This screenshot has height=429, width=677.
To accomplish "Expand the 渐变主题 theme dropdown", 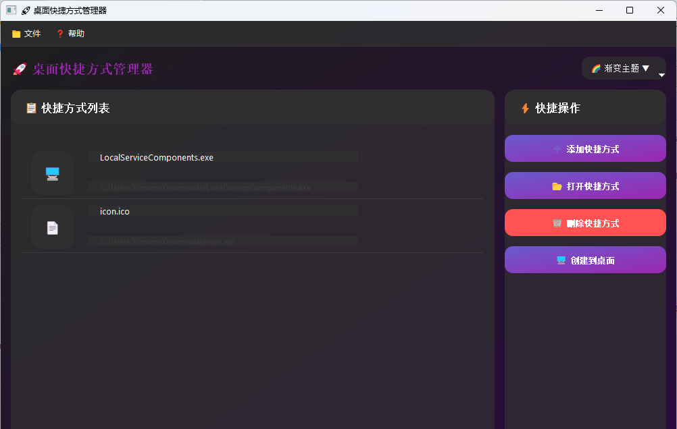I will coord(624,68).
